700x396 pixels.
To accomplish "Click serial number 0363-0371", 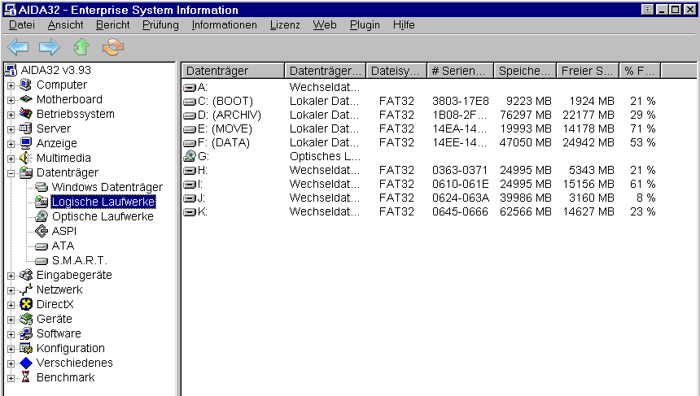I will click(x=460, y=170).
